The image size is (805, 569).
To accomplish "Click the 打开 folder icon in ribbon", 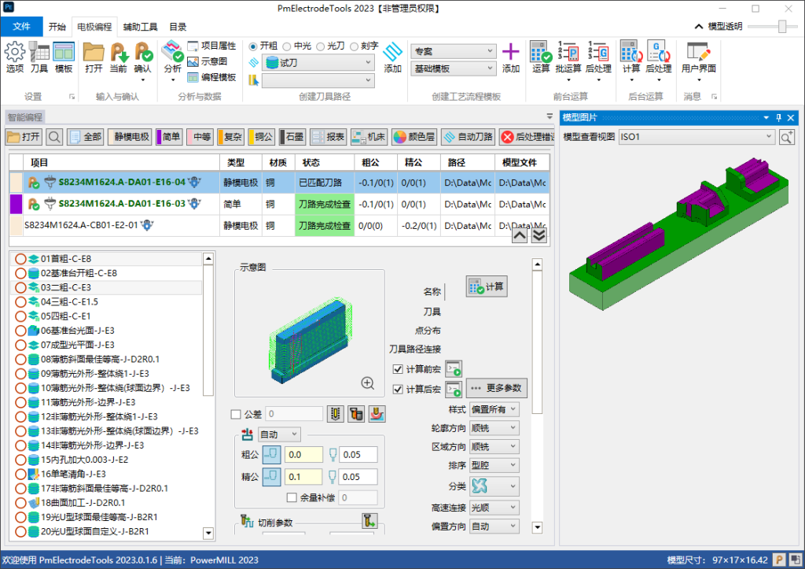I will pos(94,57).
